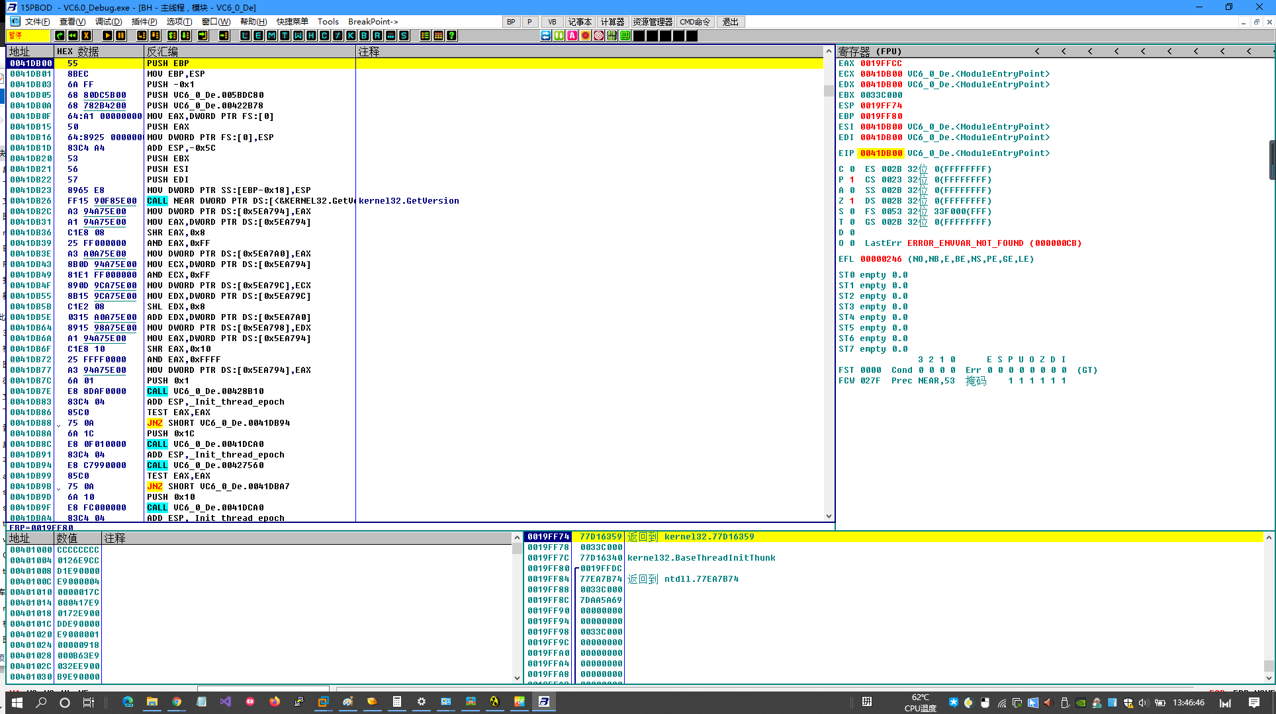Click scroll-down arrow of the dump pane
The width and height of the screenshot is (1276, 714).
(518, 678)
